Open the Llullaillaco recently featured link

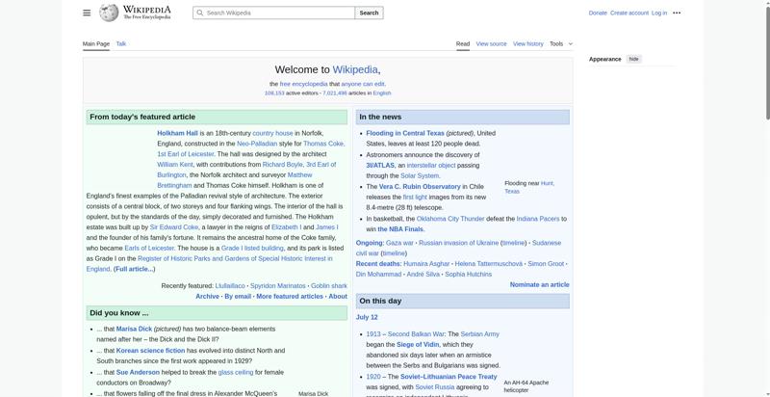click(x=230, y=286)
